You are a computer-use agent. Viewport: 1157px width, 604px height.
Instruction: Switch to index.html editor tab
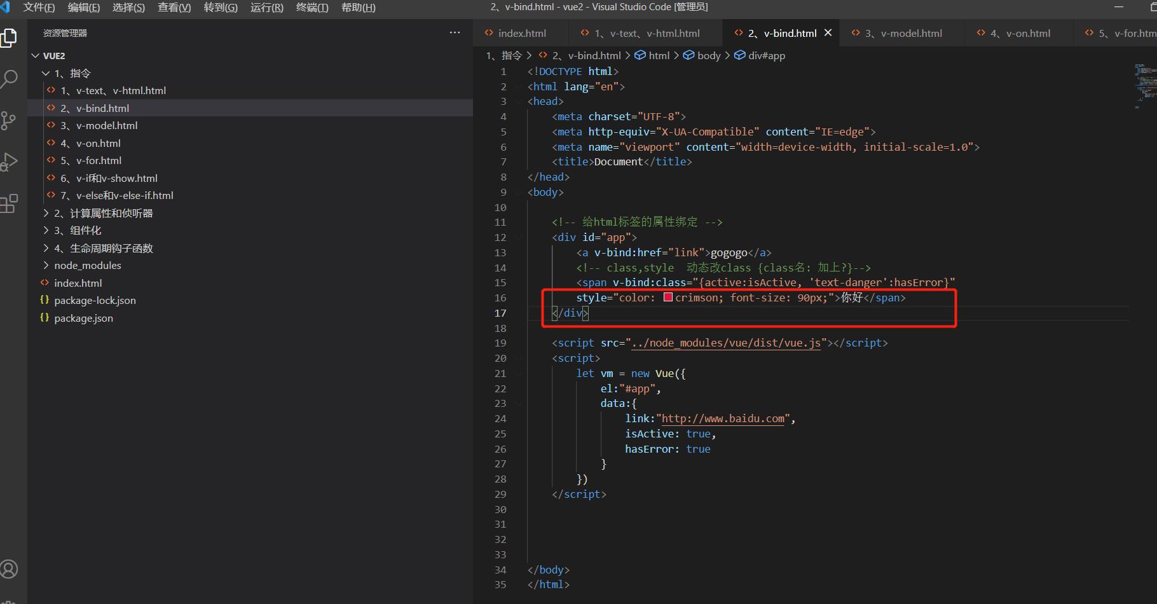[521, 33]
